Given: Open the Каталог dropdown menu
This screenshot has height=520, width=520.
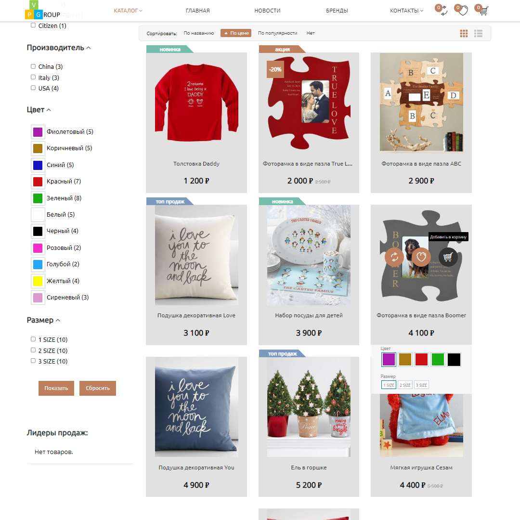Looking at the screenshot, I should click(x=128, y=11).
